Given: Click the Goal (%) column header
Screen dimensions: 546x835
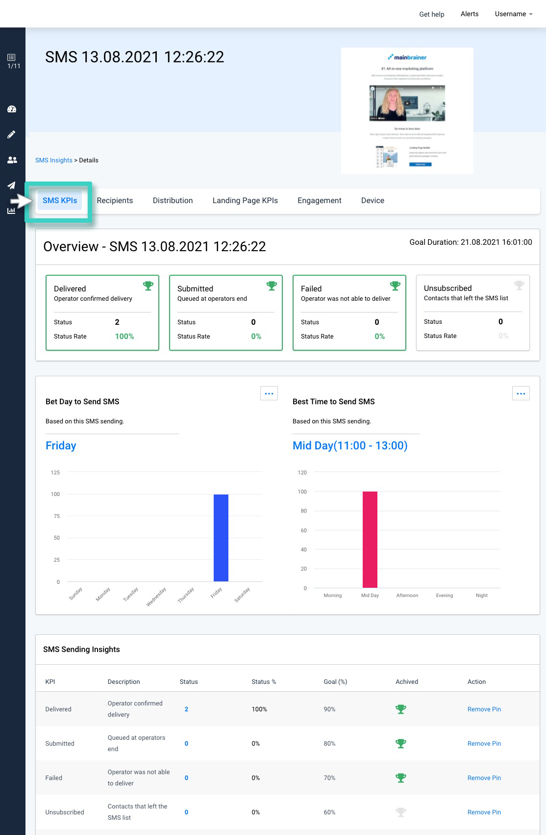Looking at the screenshot, I should 335,682.
